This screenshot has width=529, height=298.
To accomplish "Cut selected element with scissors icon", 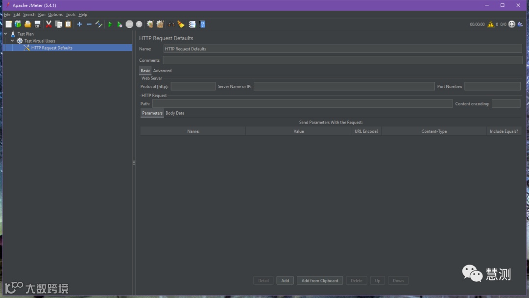I will (x=48, y=24).
